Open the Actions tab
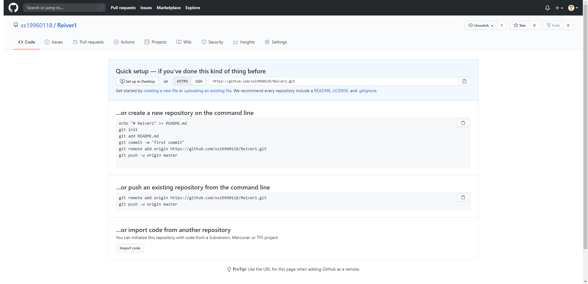This screenshot has height=284, width=588. tap(124, 42)
